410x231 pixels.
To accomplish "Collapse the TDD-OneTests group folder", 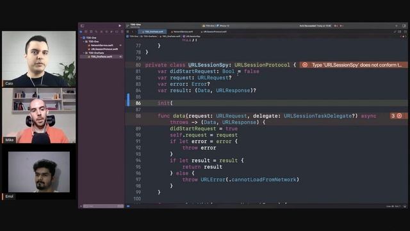I will [x=84, y=53].
